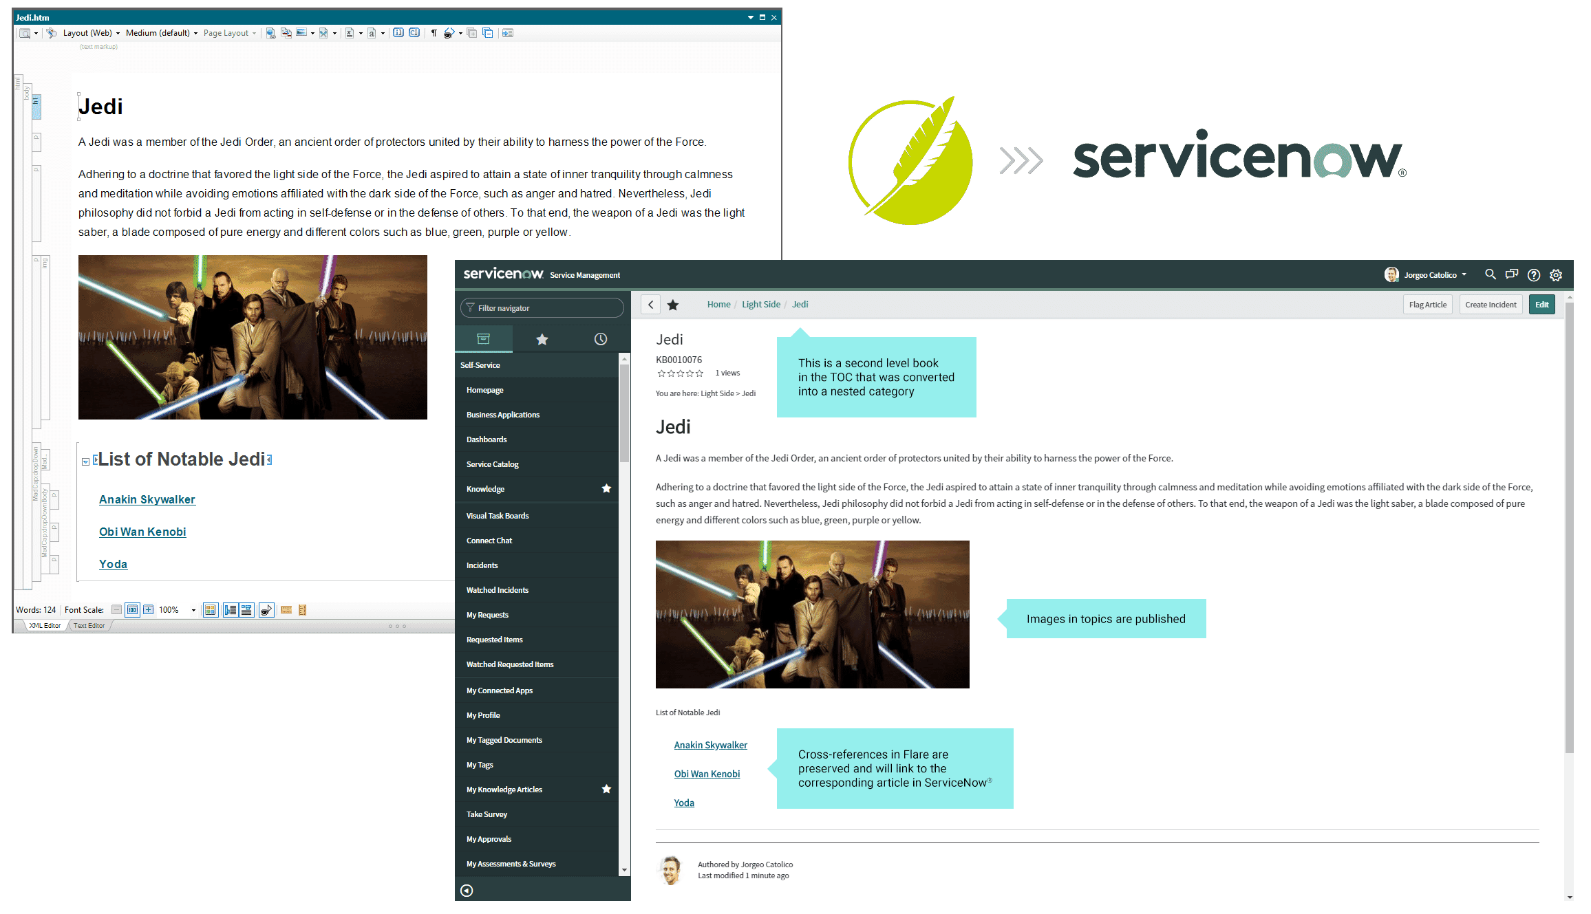Click the Light Side breadcrumb link
The width and height of the screenshot is (1591, 914).
pos(760,304)
